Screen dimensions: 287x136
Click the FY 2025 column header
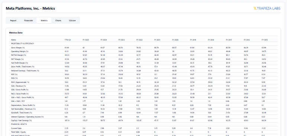point(86,40)
